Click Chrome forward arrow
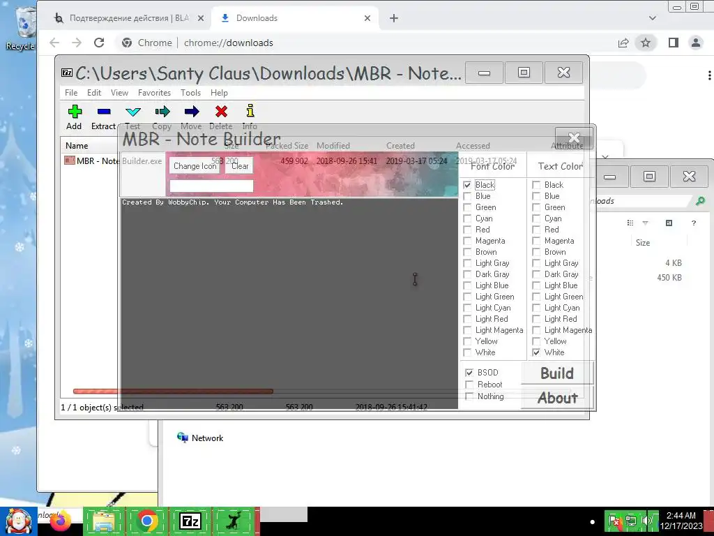The height and width of the screenshot is (536, 714). tap(77, 43)
